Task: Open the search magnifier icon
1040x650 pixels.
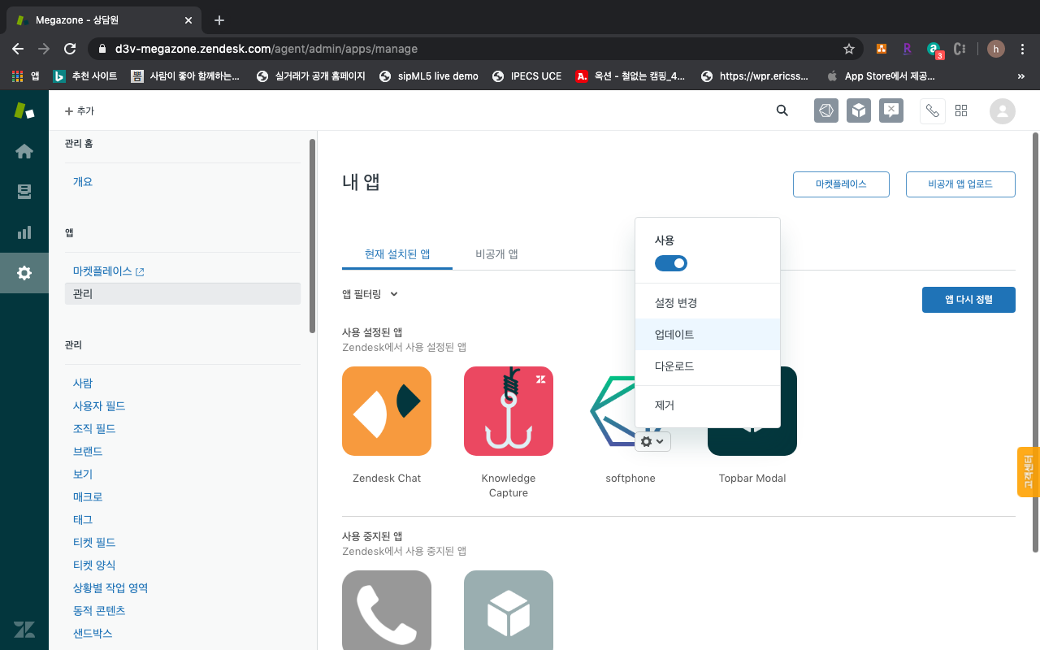Action: (x=782, y=111)
